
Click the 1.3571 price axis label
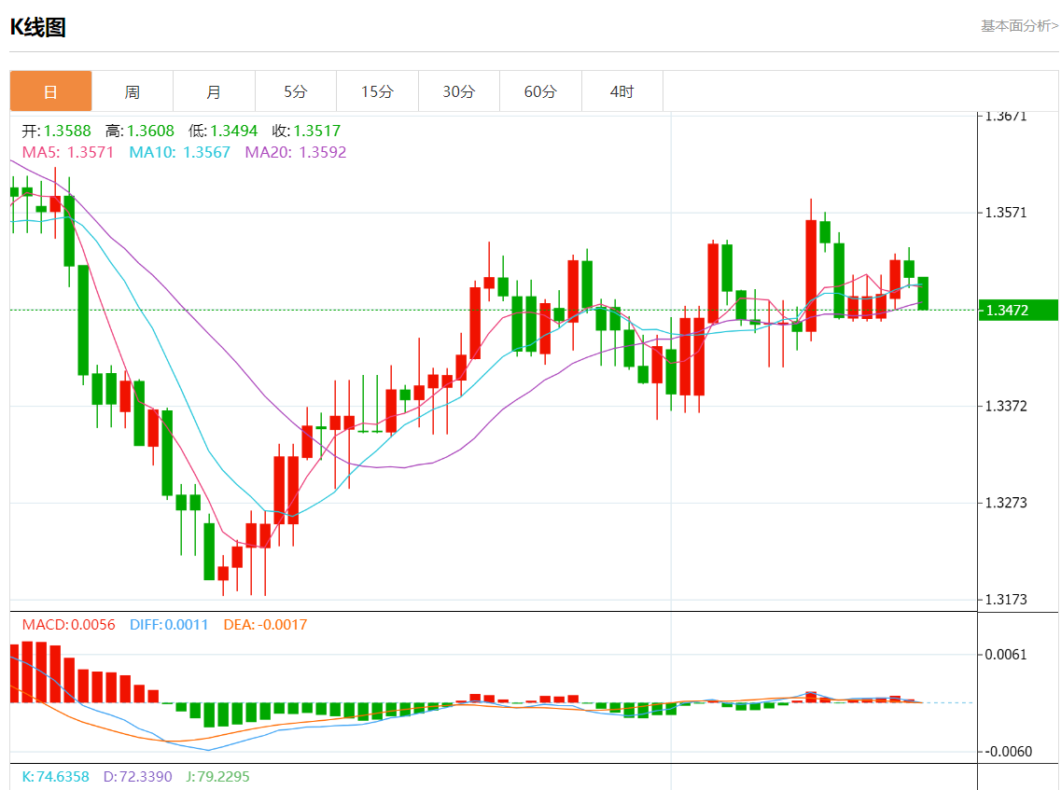tap(1006, 213)
